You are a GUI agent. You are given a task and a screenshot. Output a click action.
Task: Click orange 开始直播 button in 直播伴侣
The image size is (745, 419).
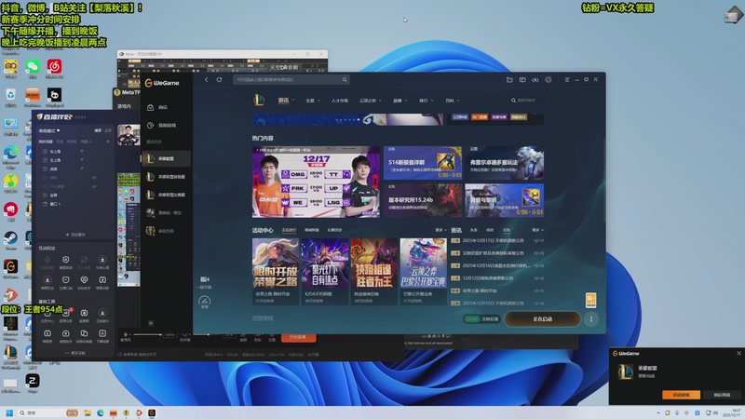point(298,337)
